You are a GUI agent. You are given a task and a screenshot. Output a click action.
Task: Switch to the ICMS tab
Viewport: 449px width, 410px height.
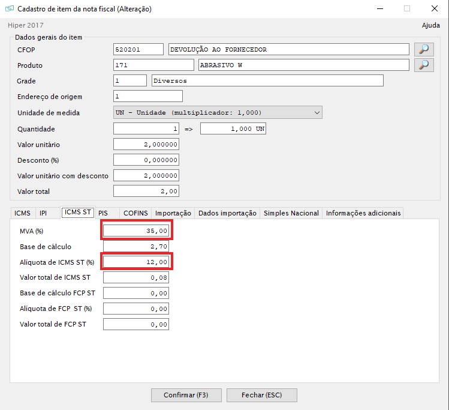pos(22,213)
